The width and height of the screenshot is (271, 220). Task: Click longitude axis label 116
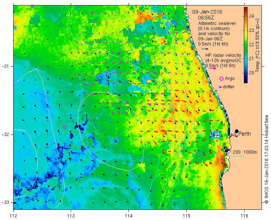click(244, 216)
